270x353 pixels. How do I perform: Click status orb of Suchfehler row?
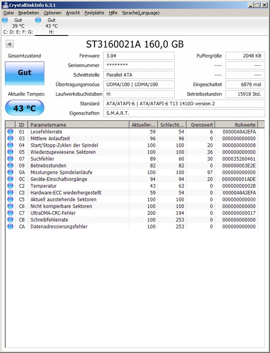pyautogui.click(x=10, y=159)
